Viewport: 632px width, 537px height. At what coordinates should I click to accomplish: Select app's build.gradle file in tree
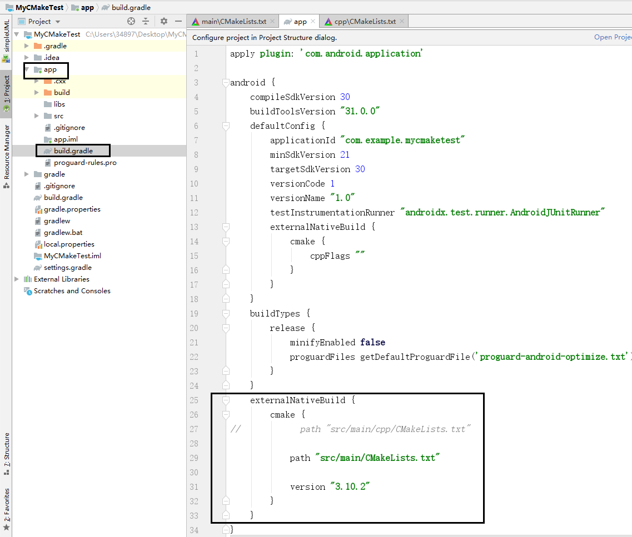[73, 151]
